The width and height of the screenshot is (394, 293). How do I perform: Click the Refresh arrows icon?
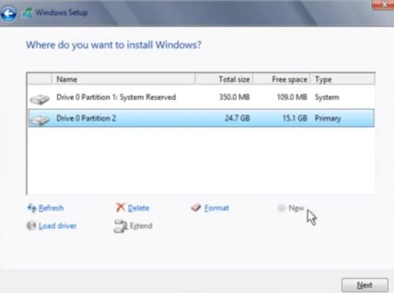point(32,208)
